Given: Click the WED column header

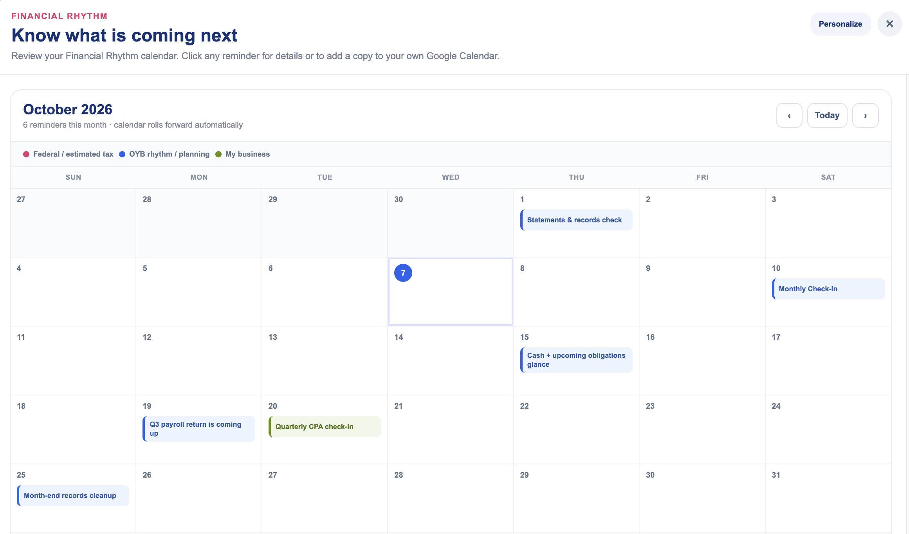Looking at the screenshot, I should pos(451,177).
